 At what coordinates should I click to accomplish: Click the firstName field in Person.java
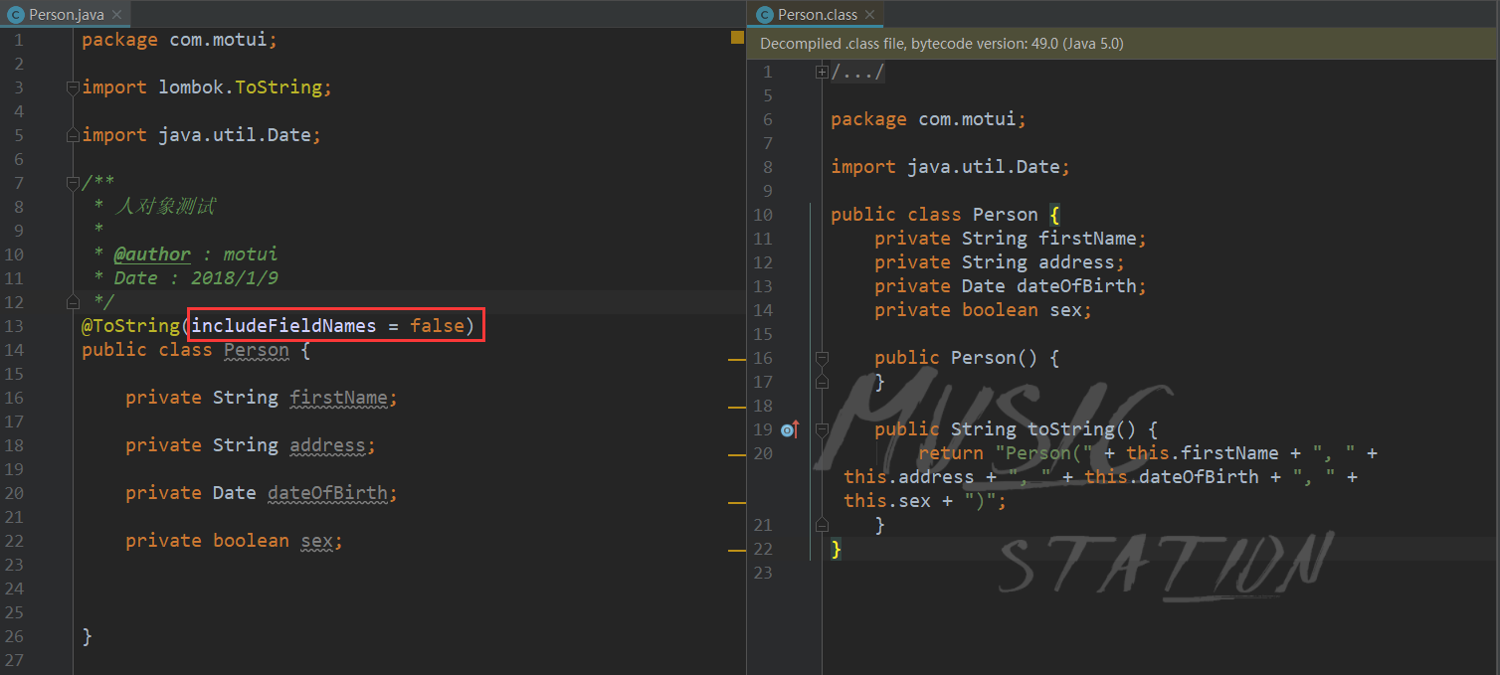pos(338,398)
